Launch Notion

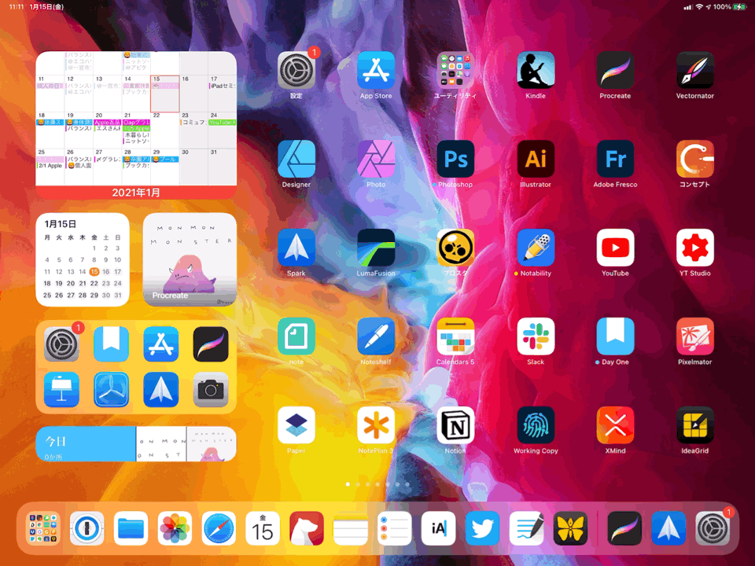[455, 425]
